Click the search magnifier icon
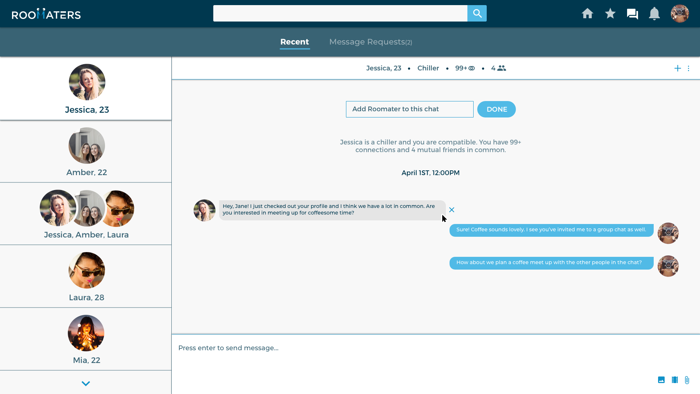Viewport: 700px width, 394px height. click(477, 13)
